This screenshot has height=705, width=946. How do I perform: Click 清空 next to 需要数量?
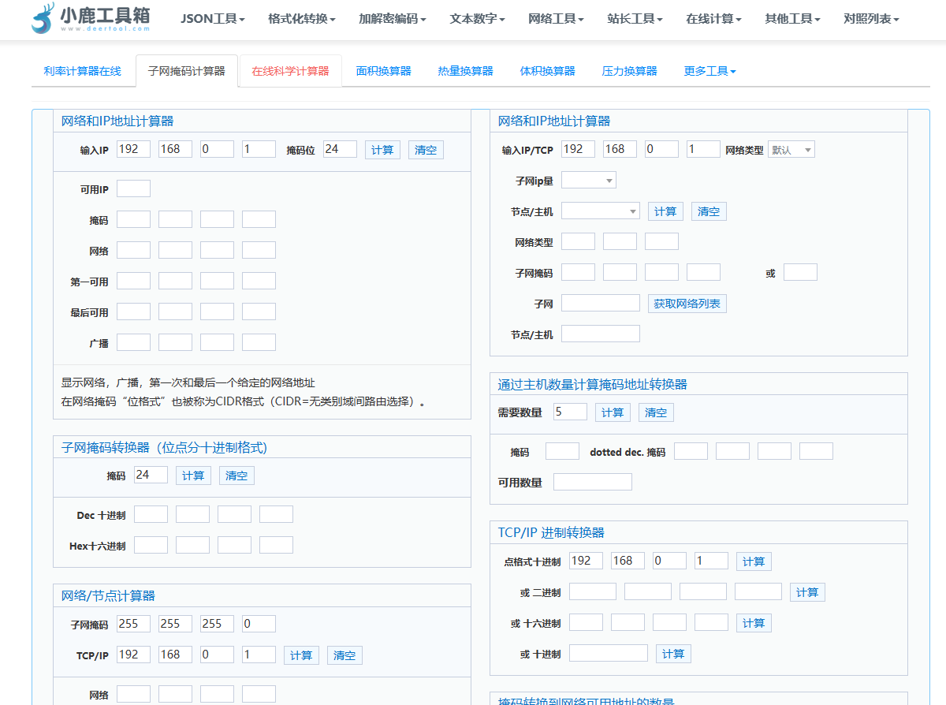pos(656,412)
